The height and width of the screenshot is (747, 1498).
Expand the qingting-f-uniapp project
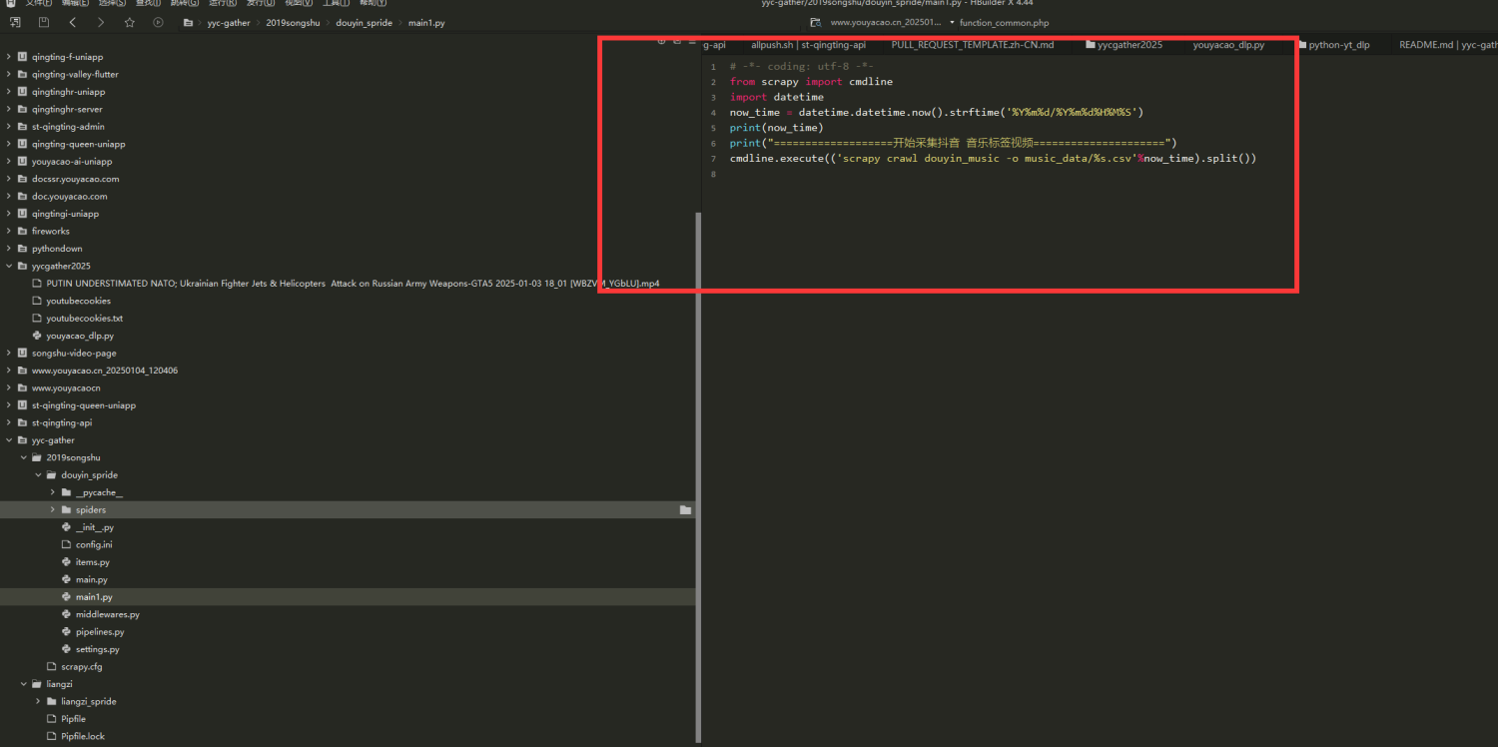click(x=9, y=57)
